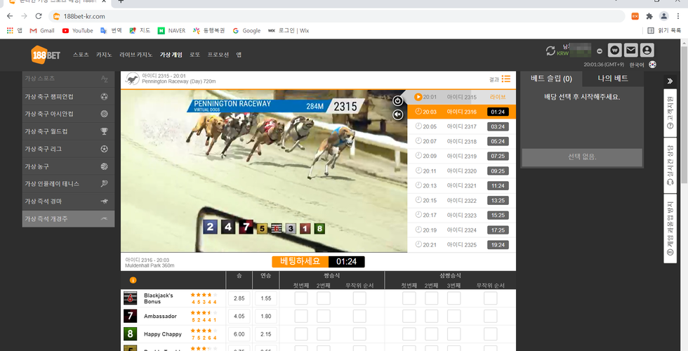Select 가상 축구 아시안컵 in the sidebar
The height and width of the screenshot is (351, 688).
coord(69,114)
